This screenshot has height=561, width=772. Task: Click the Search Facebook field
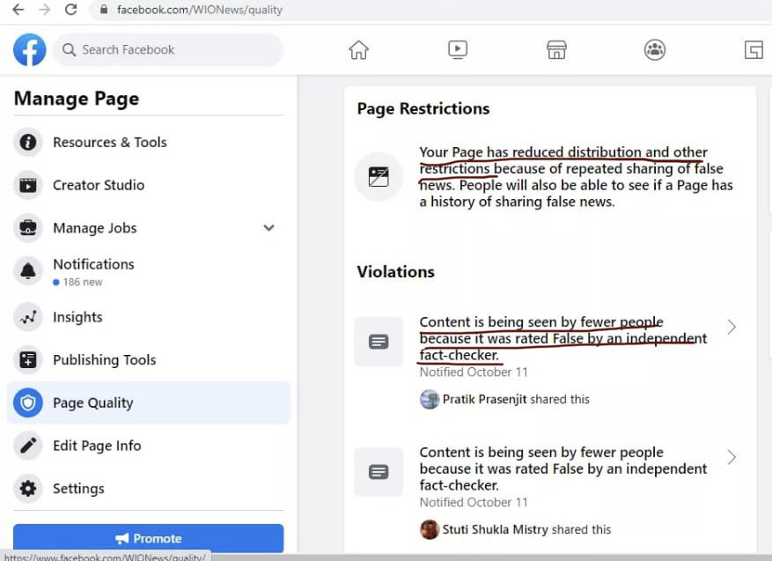click(168, 49)
